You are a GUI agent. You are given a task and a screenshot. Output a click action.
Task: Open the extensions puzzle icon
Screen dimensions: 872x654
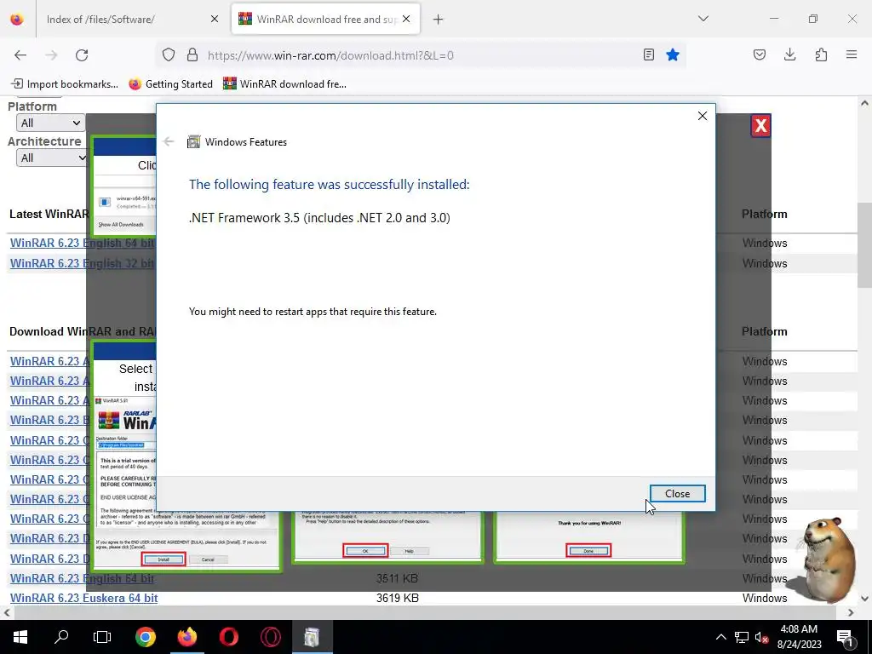(x=821, y=54)
